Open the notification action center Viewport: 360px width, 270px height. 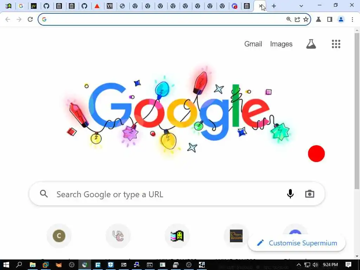point(348,265)
